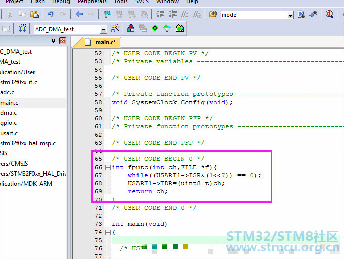This screenshot has height=259, width=344.
Task: Select the STM32F0xx_HAL_Driver group in the tree
Action: 33,174
